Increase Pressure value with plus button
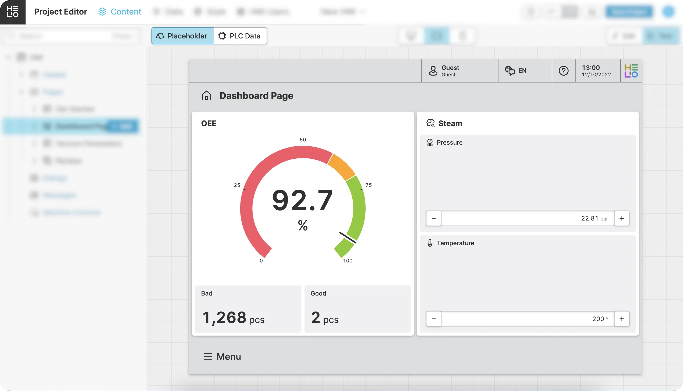The width and height of the screenshot is (683, 391). 621,218
